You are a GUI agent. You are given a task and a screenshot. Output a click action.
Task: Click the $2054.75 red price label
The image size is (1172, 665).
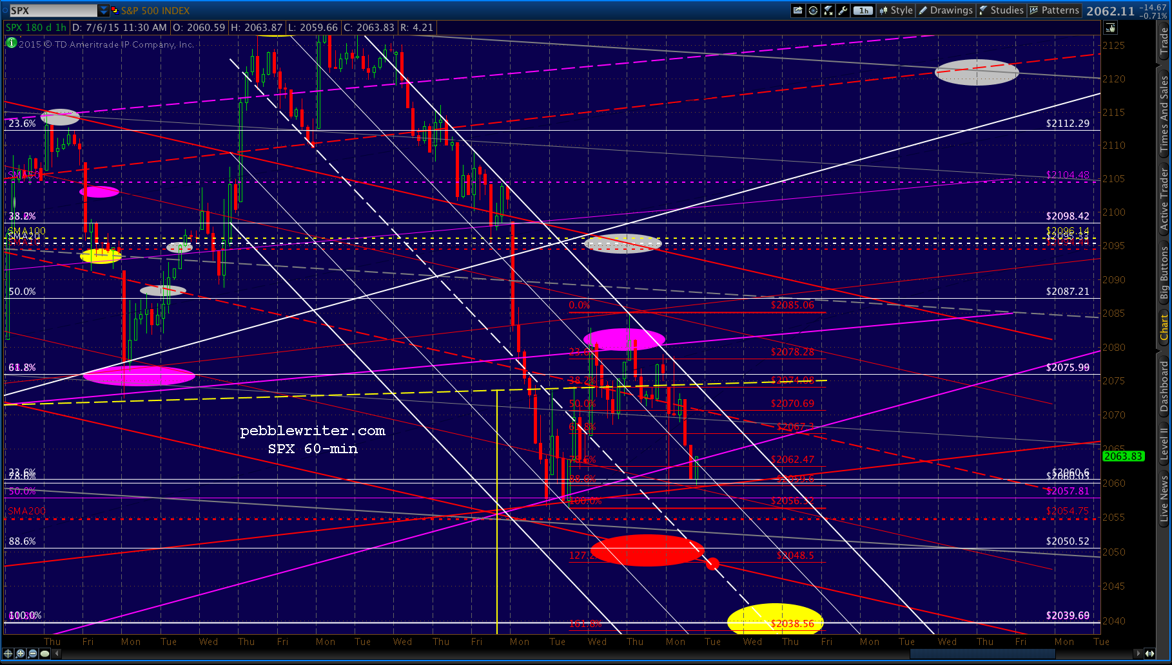point(1068,510)
